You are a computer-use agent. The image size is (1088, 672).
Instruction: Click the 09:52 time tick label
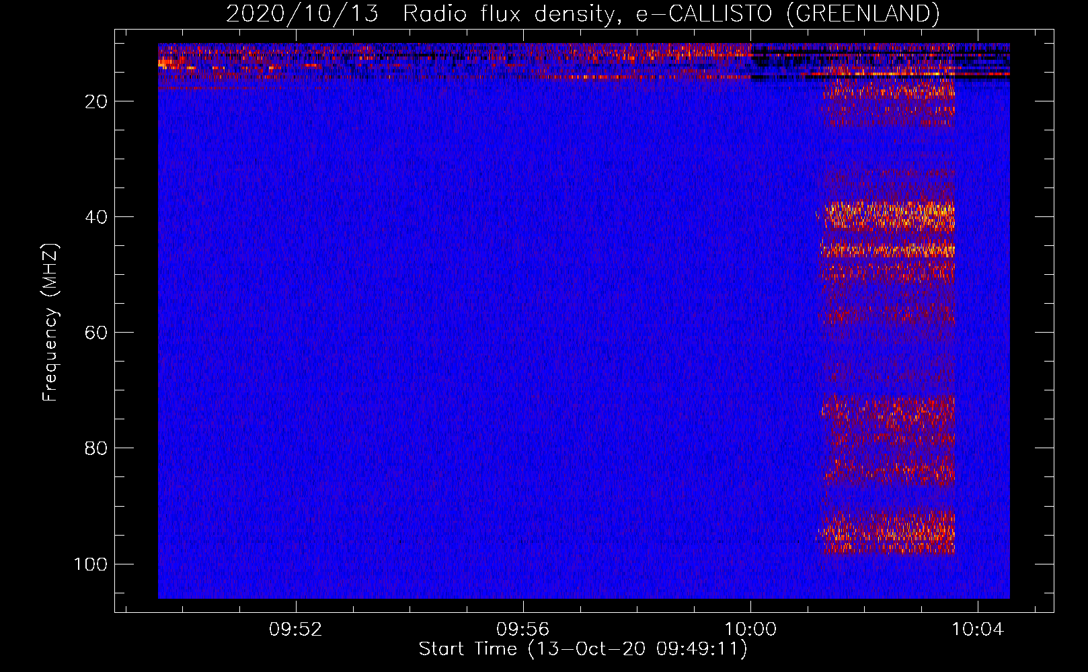(x=296, y=630)
